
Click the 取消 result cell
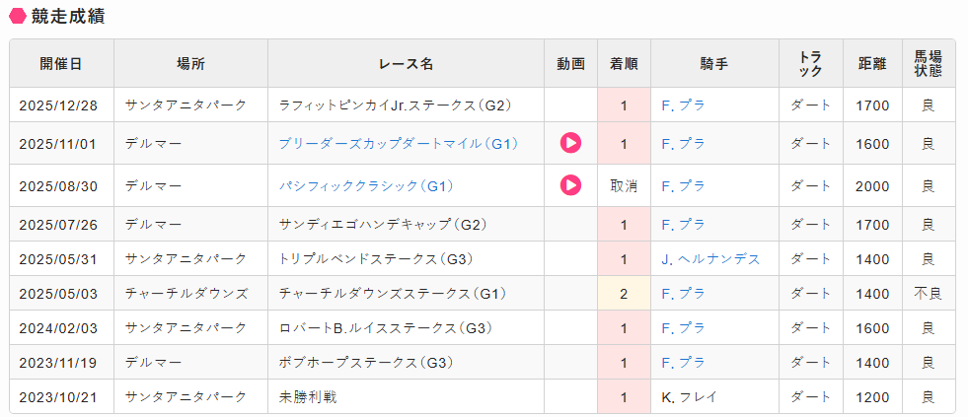point(624,185)
